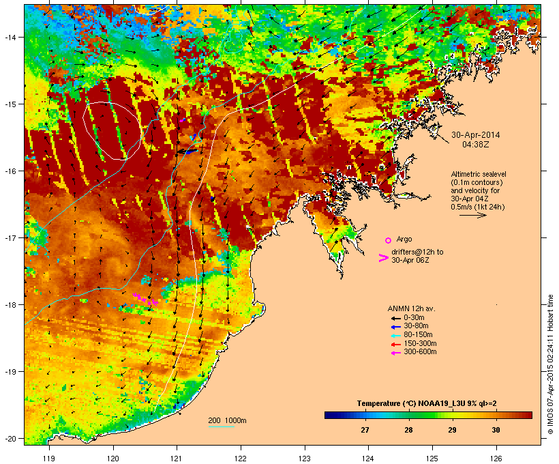Image resolution: width=559 pixels, height=464 pixels.
Task: Click the '30-80m' depth label
Action: (x=416, y=326)
